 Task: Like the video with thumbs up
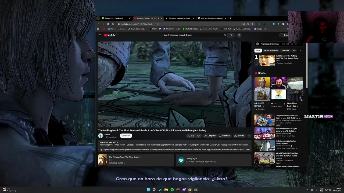[x=191, y=136]
